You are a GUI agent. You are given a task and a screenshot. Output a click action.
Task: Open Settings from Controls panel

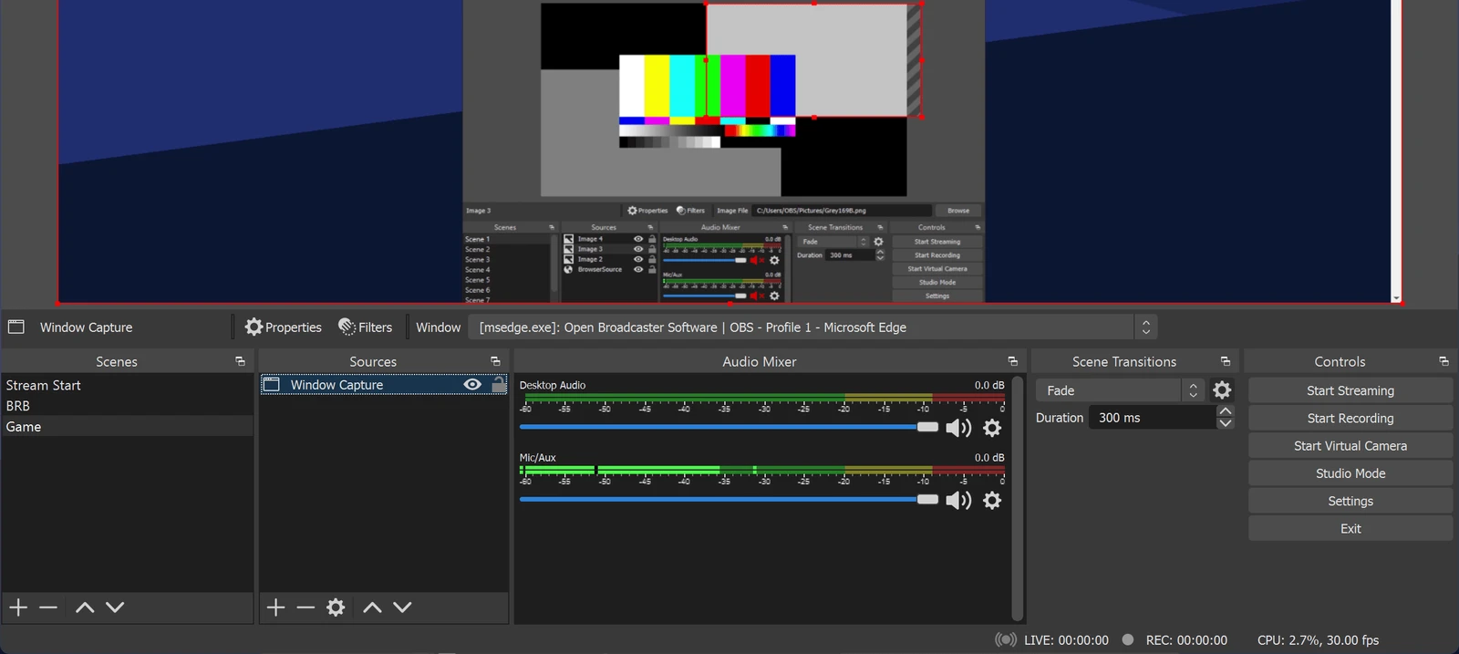click(x=1350, y=501)
